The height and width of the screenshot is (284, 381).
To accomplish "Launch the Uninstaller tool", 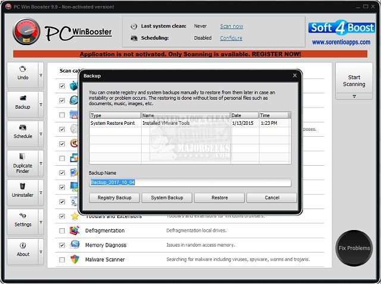I will [x=23, y=193].
